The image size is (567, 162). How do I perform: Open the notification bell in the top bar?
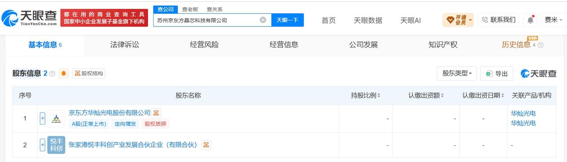pos(530,20)
